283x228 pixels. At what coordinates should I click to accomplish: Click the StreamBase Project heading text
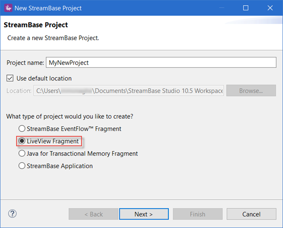[x=36, y=24]
